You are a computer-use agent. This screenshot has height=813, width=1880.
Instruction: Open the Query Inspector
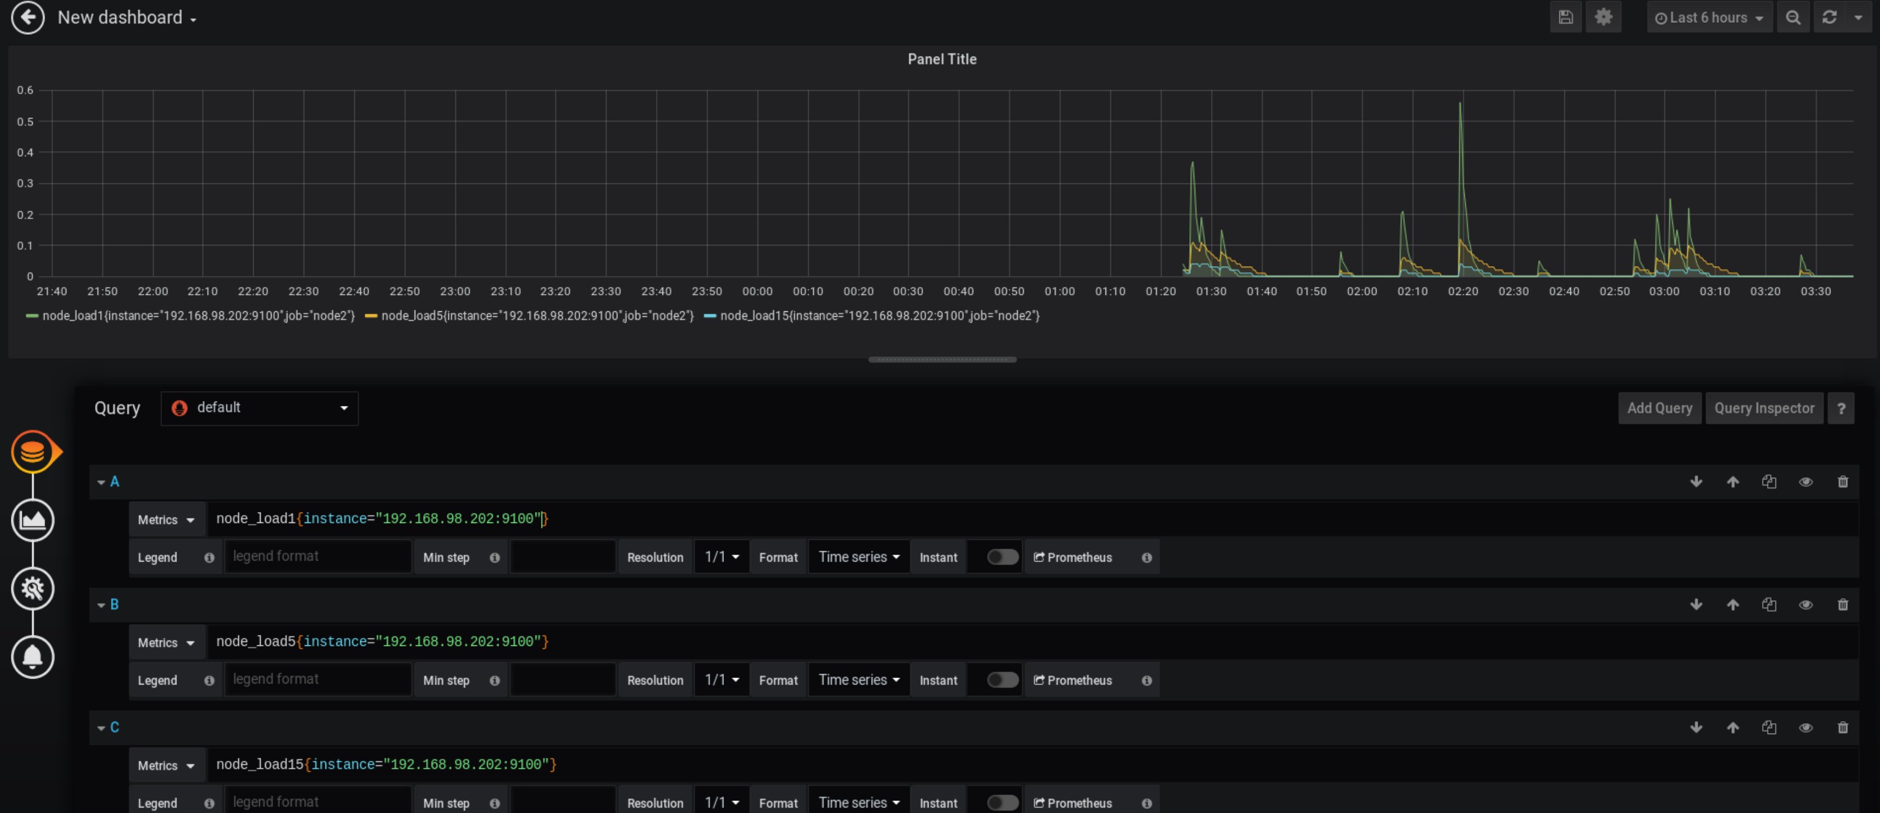point(1765,408)
